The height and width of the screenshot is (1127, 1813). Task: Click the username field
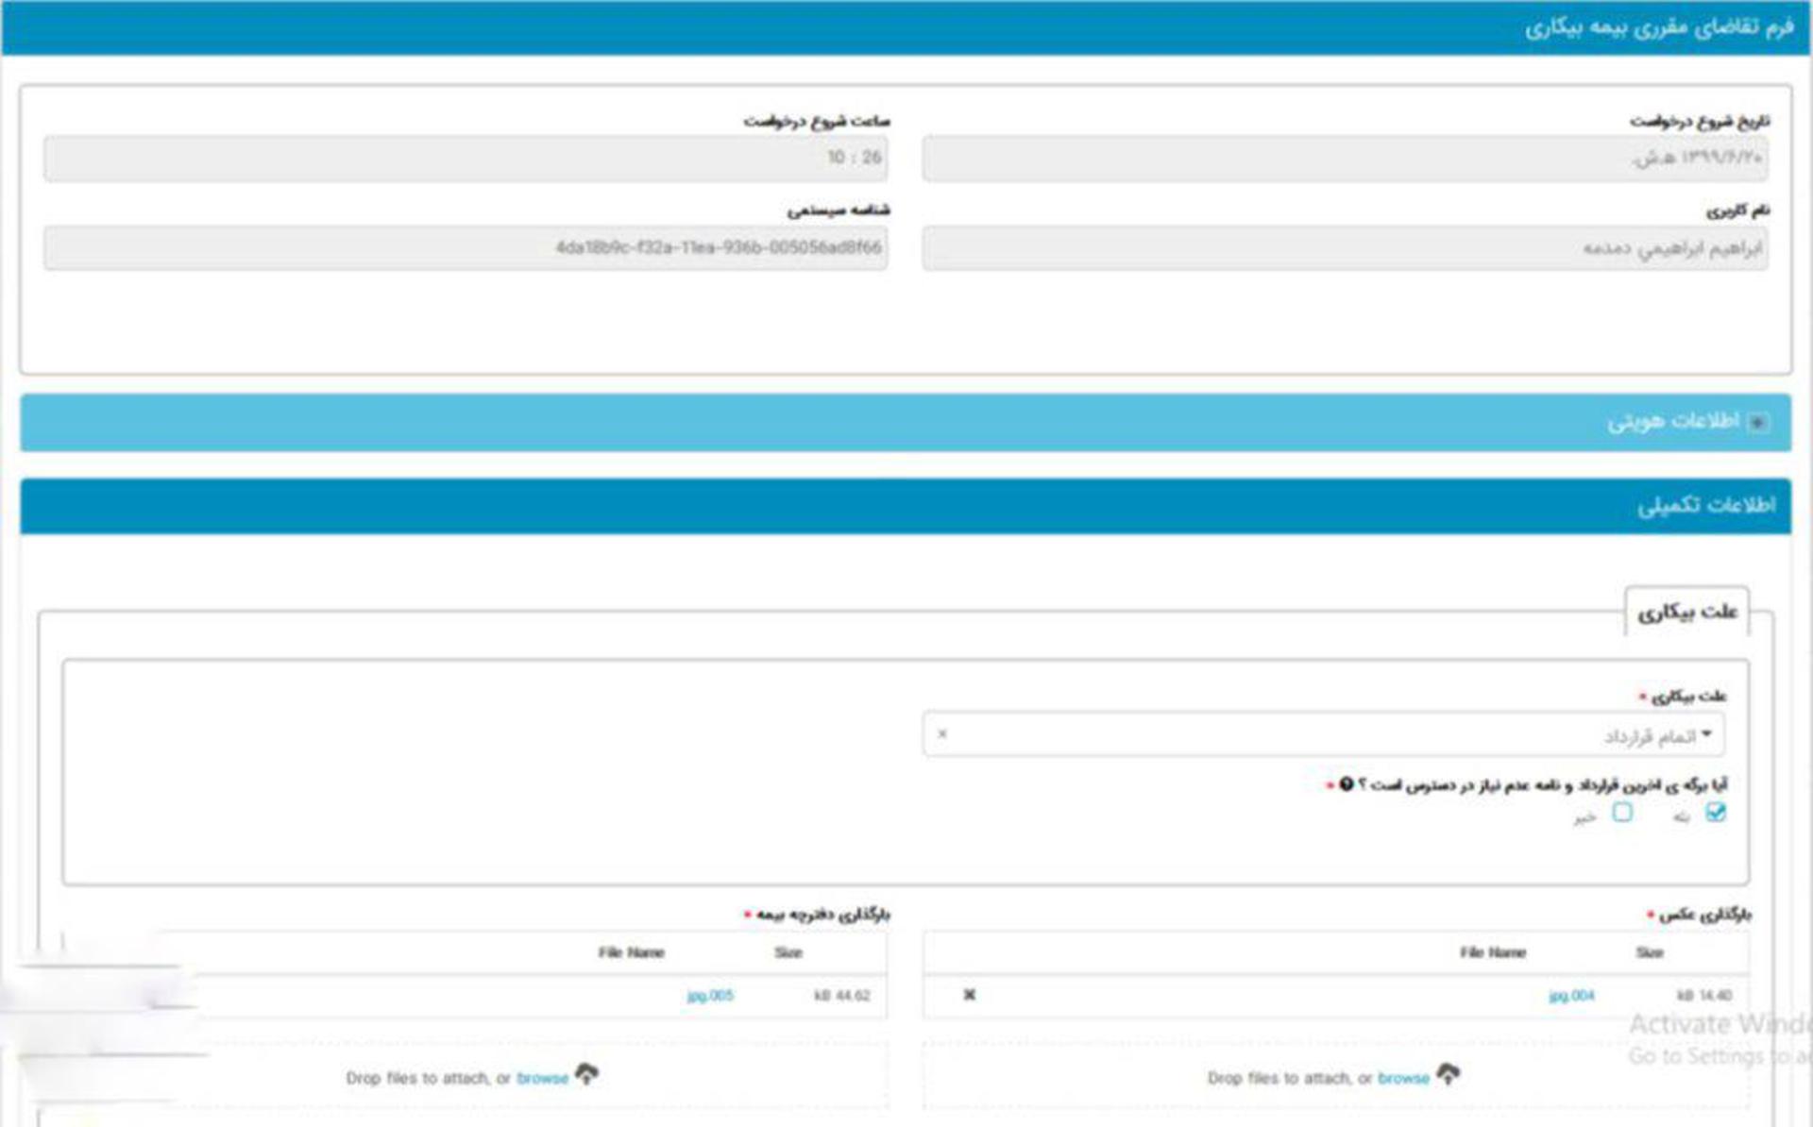coord(1345,248)
